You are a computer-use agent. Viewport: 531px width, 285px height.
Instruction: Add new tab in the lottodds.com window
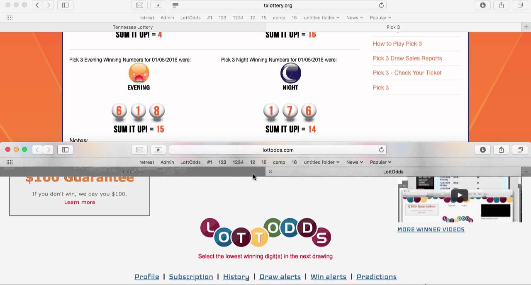[526, 171]
